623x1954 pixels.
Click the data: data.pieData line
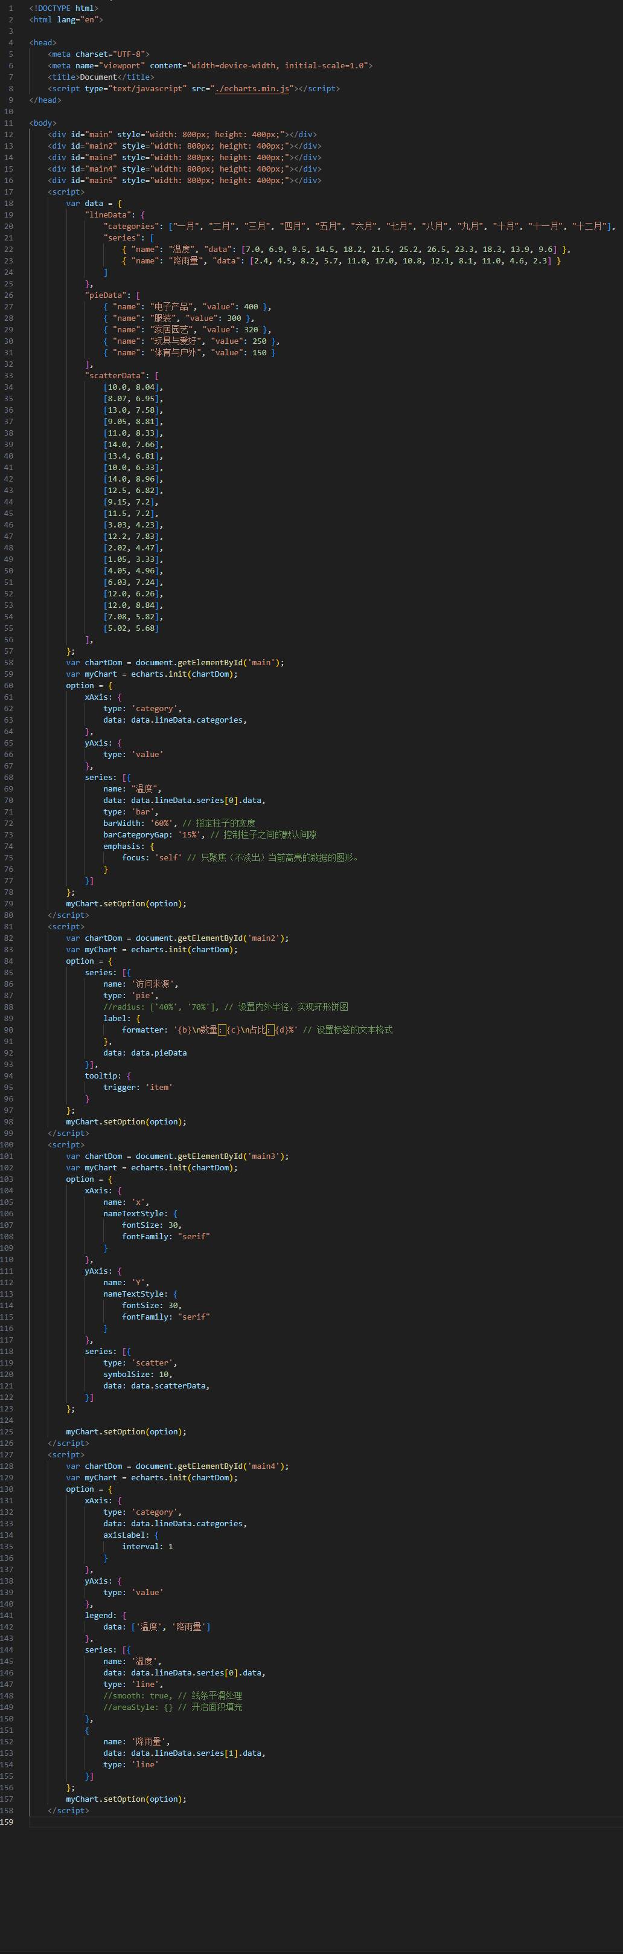tap(145, 1054)
